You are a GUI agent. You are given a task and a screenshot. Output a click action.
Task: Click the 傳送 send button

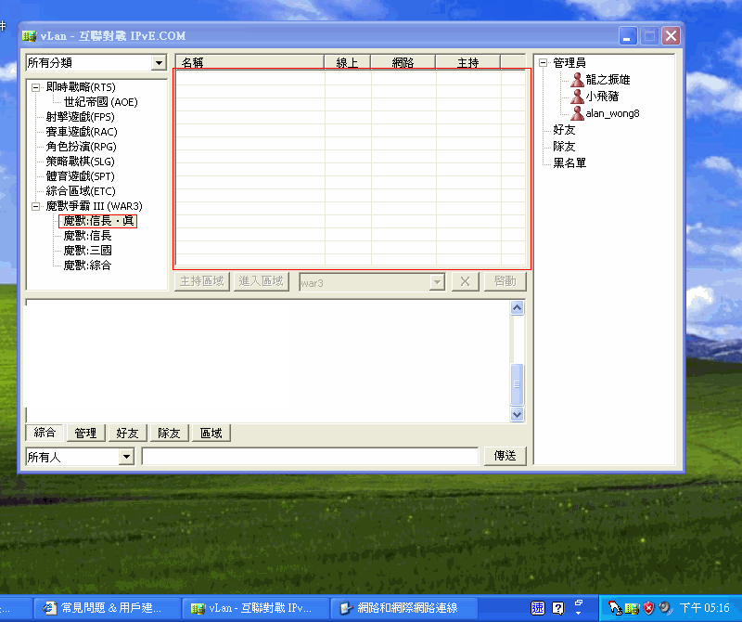point(505,456)
